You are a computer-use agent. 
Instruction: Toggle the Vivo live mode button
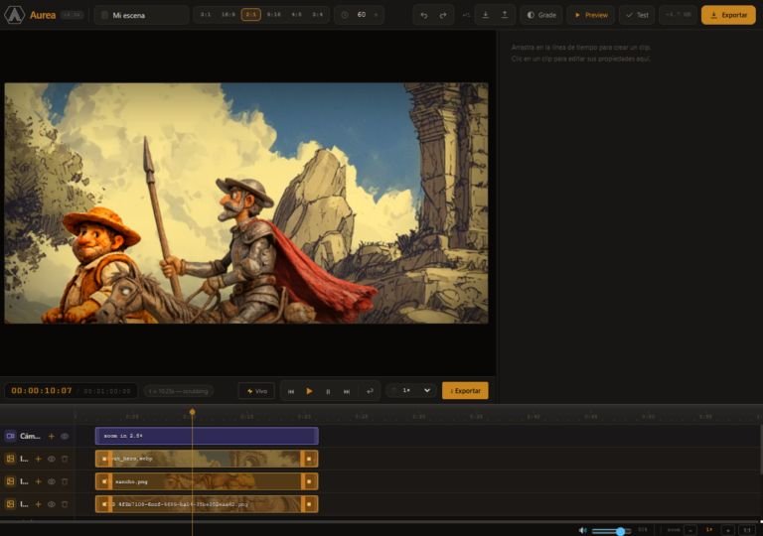coord(256,391)
